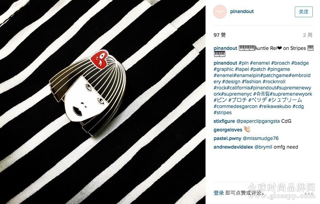This screenshot has width=320, height=204.
Task: Click the 2 周 post timestamp
Action: (x=308, y=35)
